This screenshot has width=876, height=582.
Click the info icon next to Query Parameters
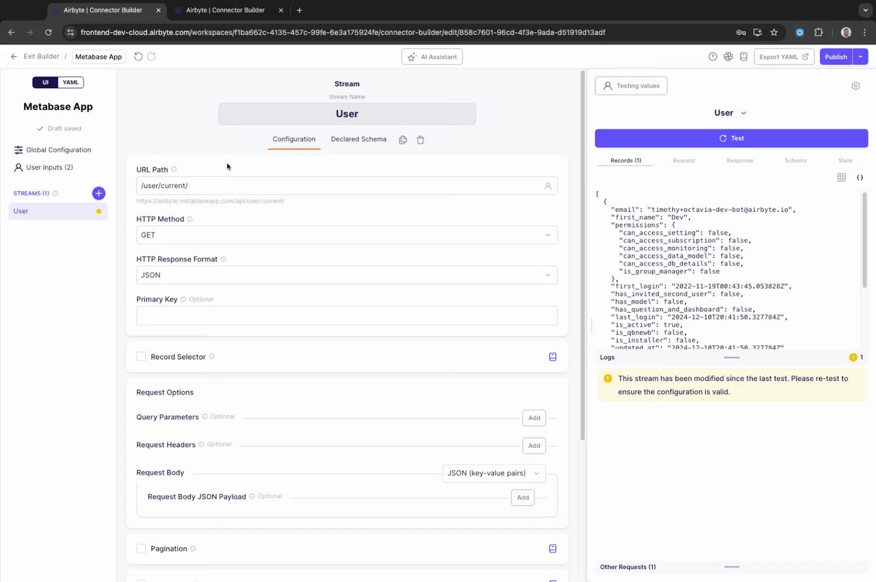[205, 417]
